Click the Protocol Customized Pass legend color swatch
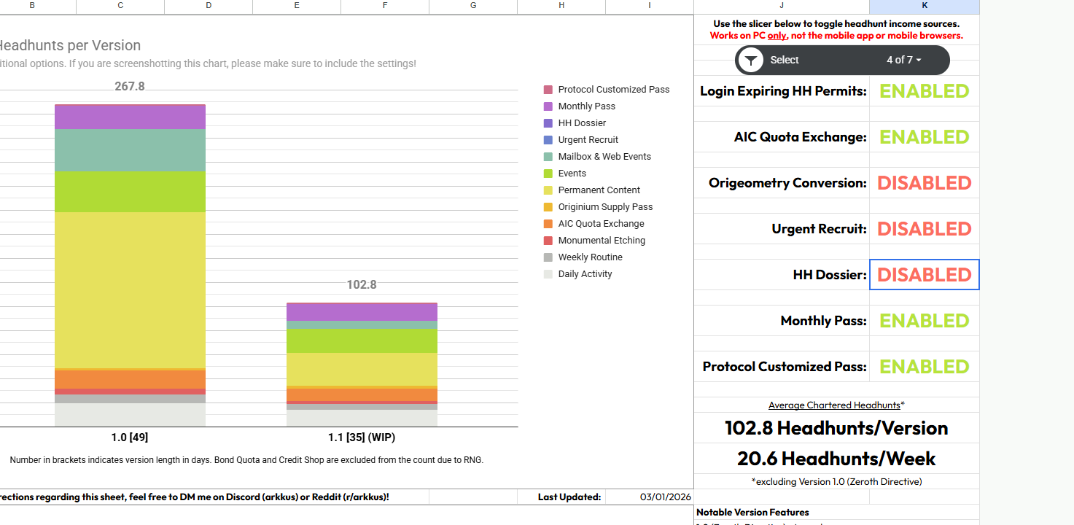Screen dimensions: 1074x525 pyautogui.click(x=548, y=90)
